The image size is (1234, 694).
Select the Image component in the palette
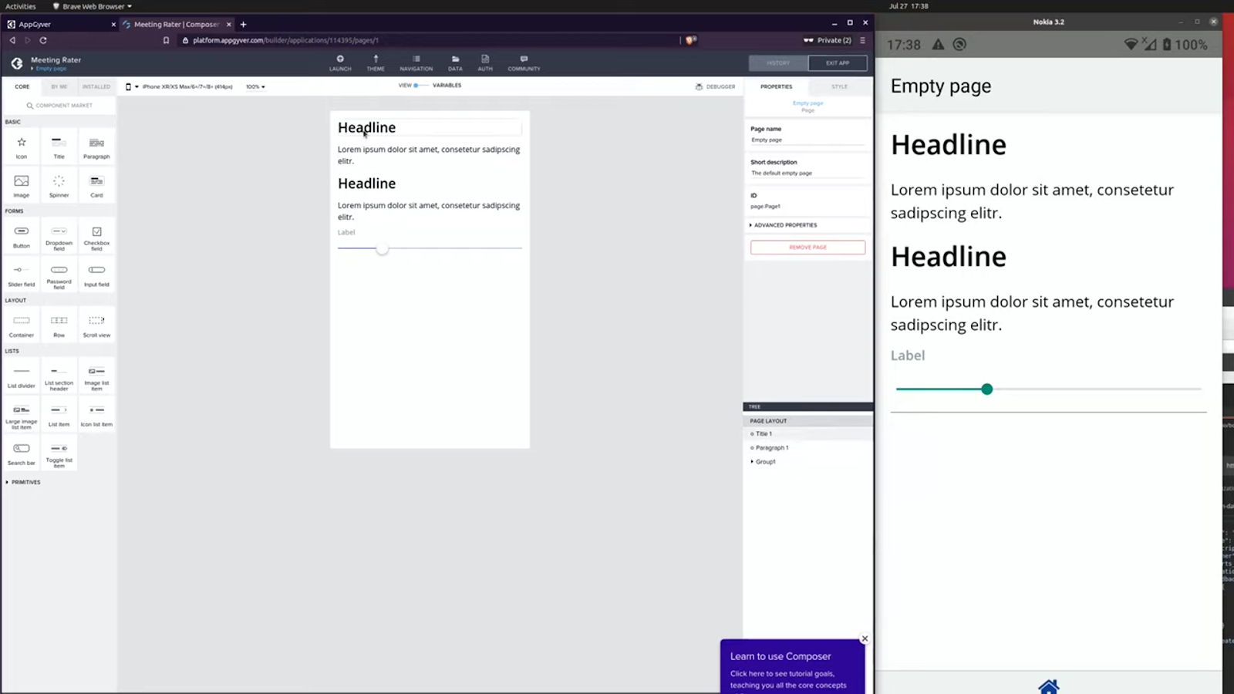tap(21, 184)
